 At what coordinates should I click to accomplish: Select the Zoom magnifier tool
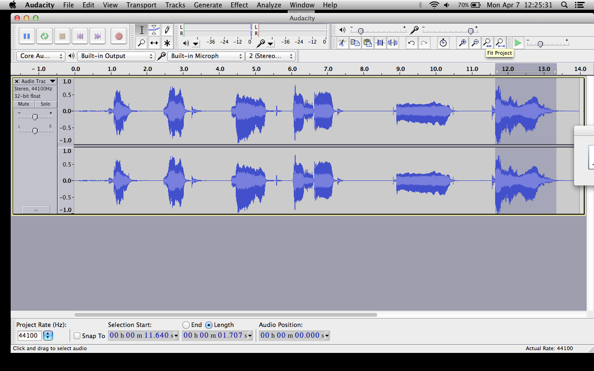click(142, 43)
